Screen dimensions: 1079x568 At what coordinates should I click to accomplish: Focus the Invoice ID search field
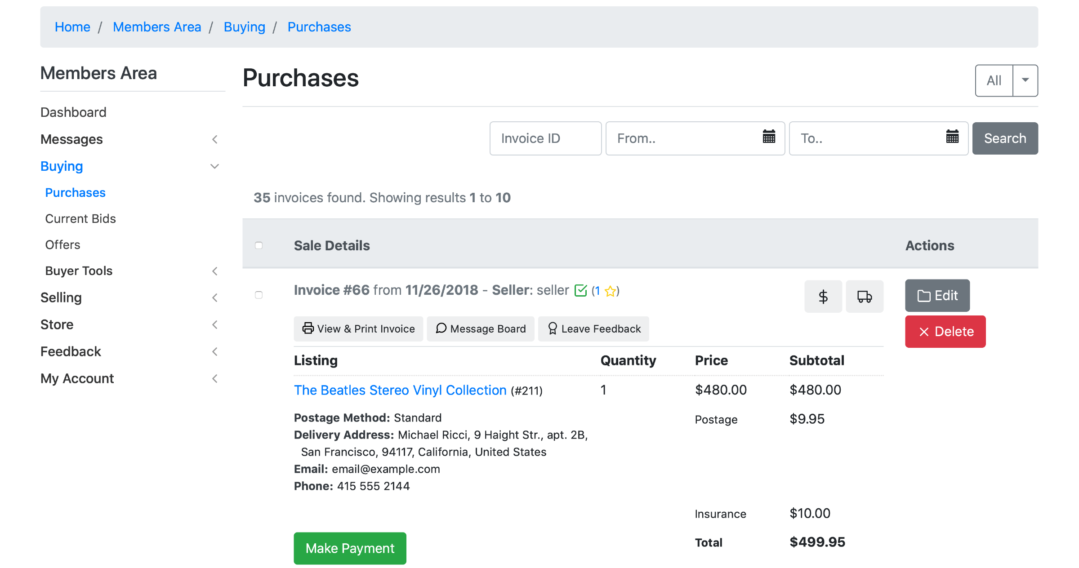pyautogui.click(x=545, y=138)
